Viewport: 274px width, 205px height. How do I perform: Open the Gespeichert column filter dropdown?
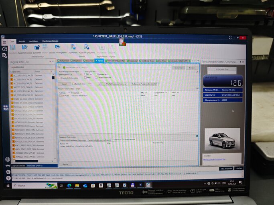pyautogui.click(x=166, y=92)
